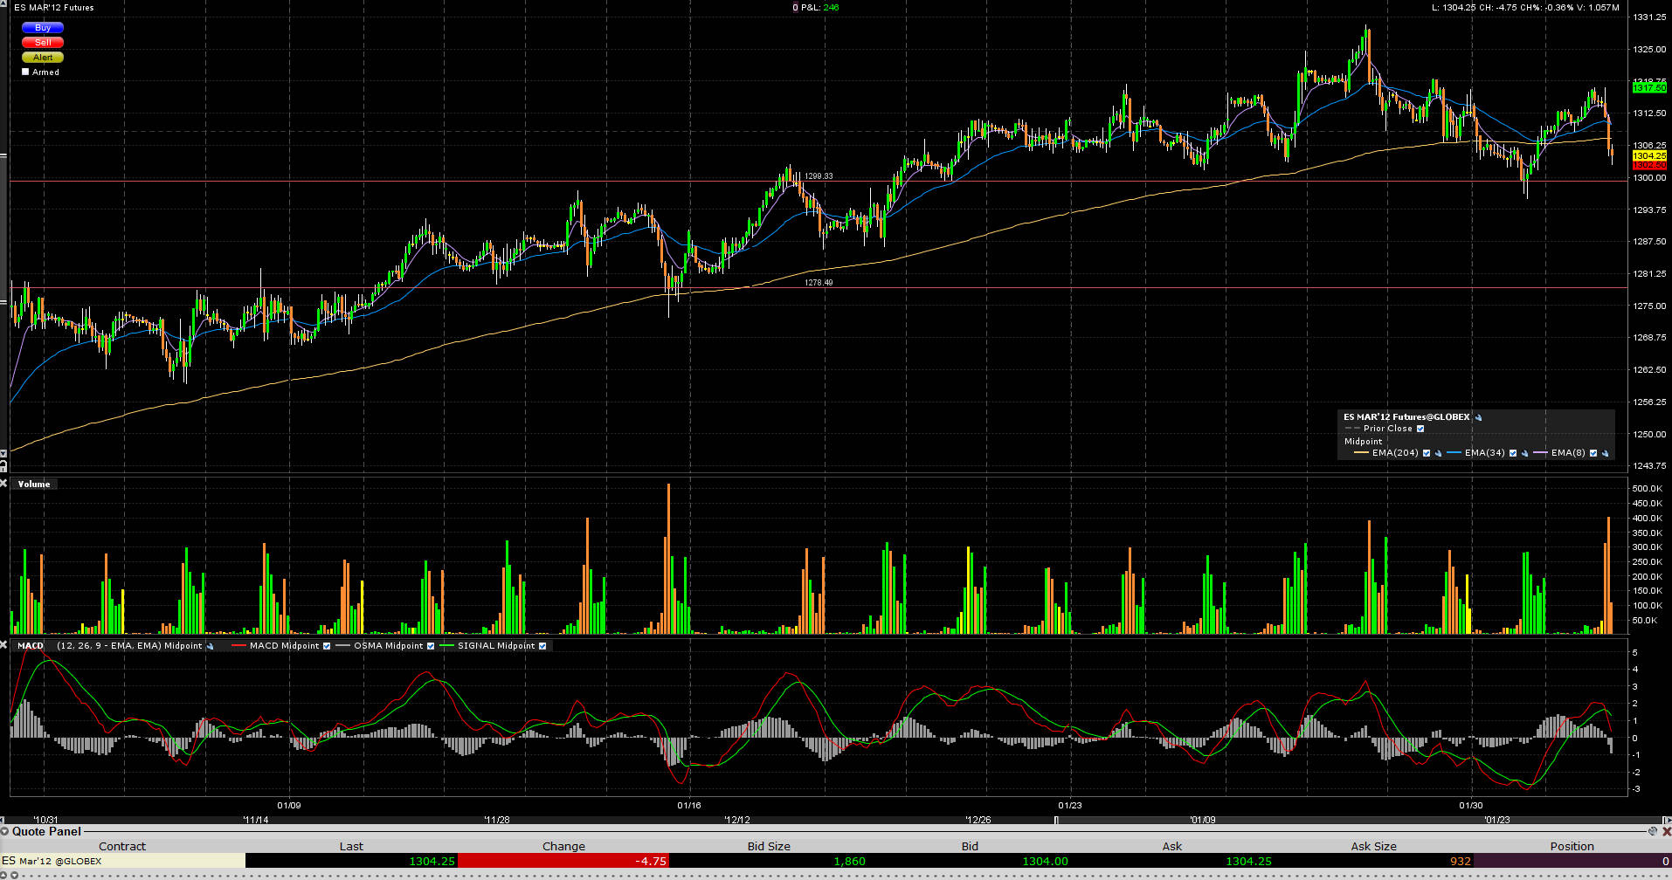
Task: Click the Bid Size value 1,860
Action: (849, 861)
